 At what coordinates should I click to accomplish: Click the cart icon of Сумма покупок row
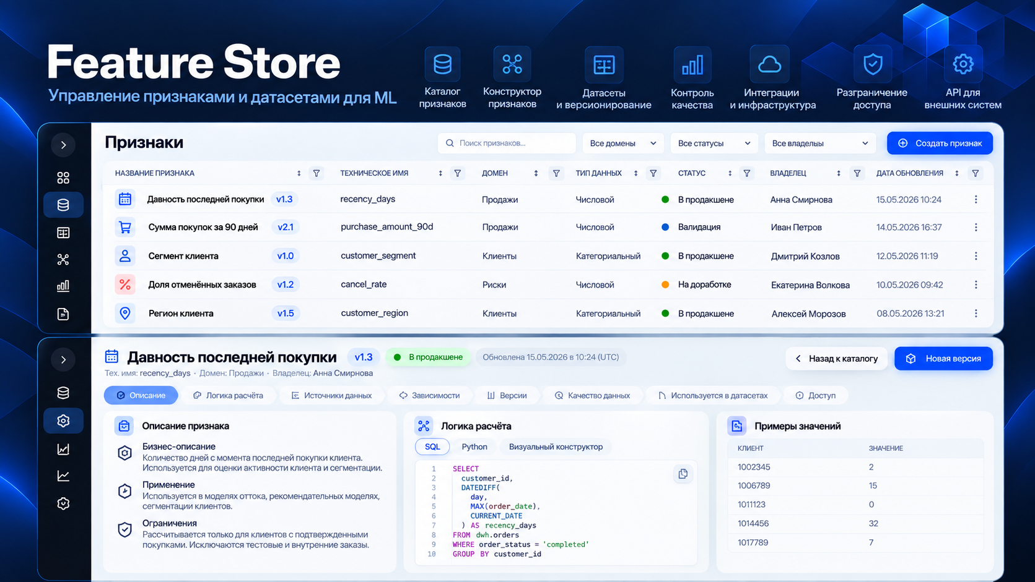125,227
